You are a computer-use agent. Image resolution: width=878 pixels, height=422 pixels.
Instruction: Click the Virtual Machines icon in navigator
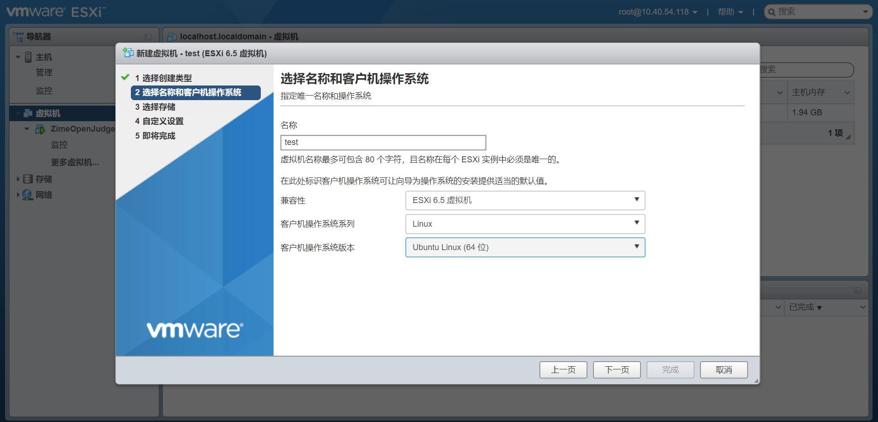pyautogui.click(x=28, y=113)
